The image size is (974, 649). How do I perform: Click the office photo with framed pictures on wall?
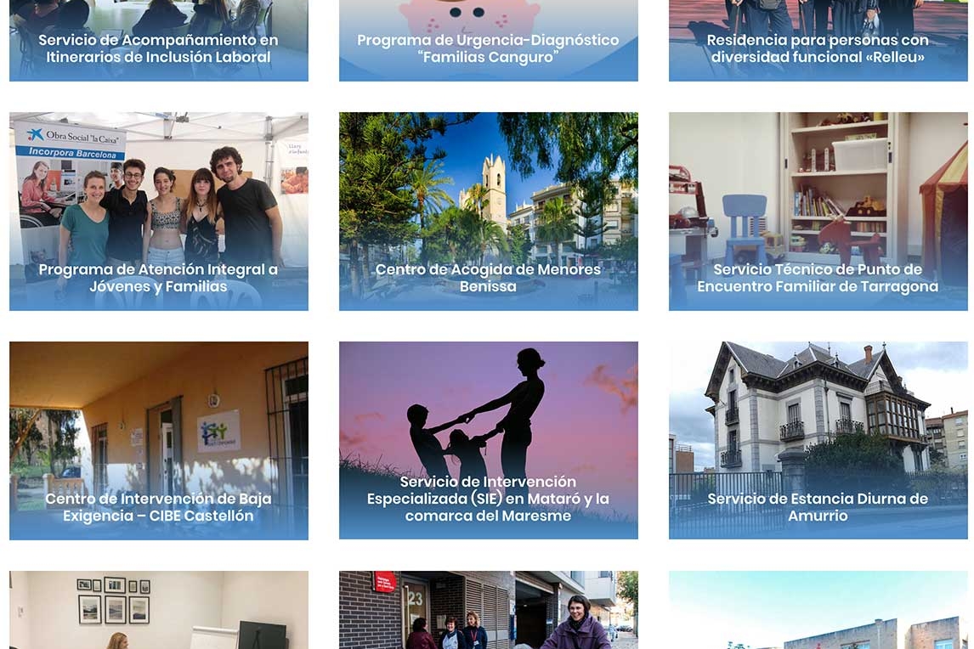[x=158, y=610]
